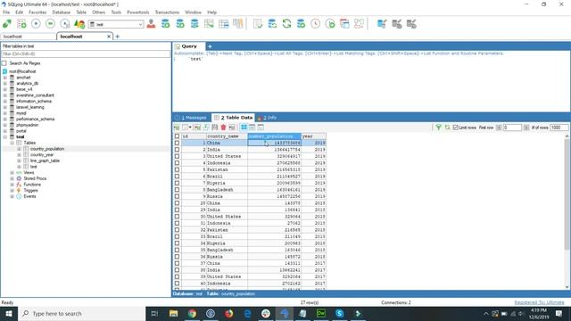Check the row checkbox for India id 2
The height and width of the screenshot is (321, 571).
click(x=177, y=150)
